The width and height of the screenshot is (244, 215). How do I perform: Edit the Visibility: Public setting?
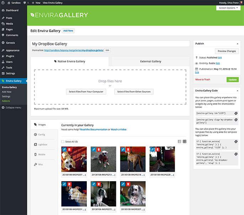[x=218, y=64]
